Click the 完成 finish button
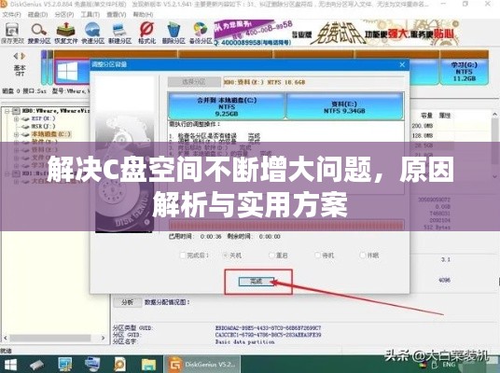 click(257, 282)
